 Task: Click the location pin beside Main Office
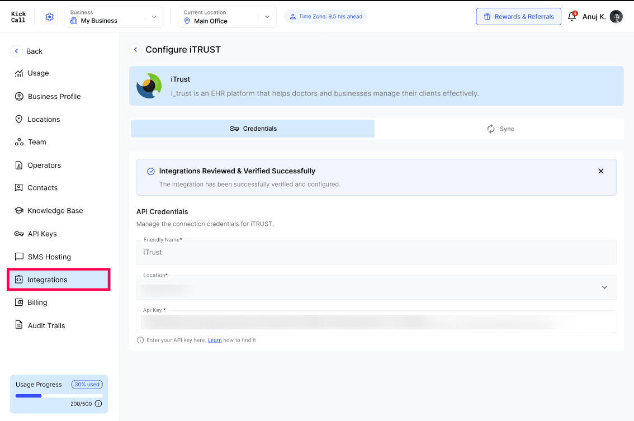pos(187,21)
